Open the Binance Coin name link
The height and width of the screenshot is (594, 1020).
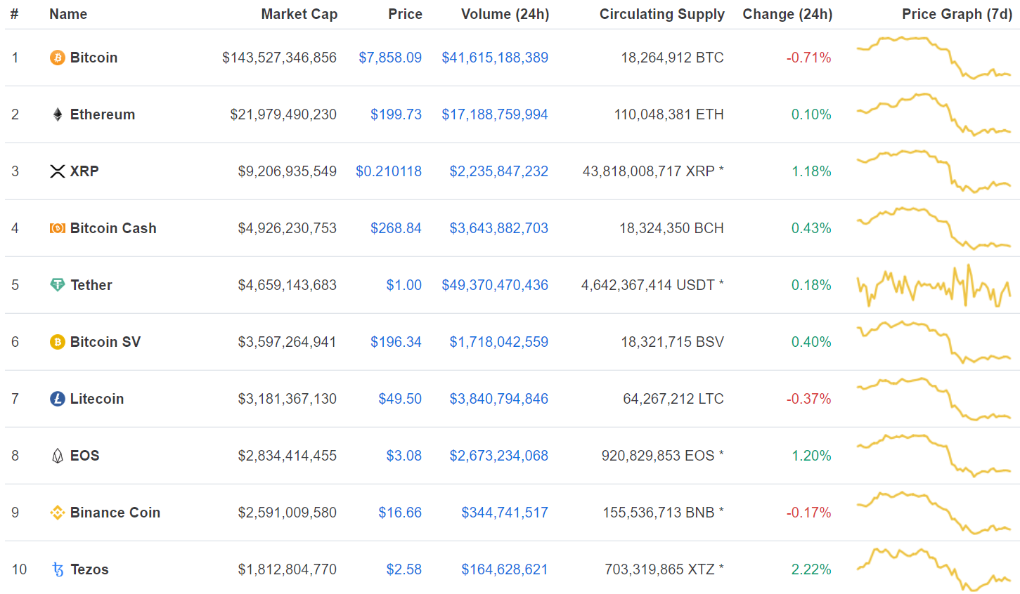tap(115, 513)
